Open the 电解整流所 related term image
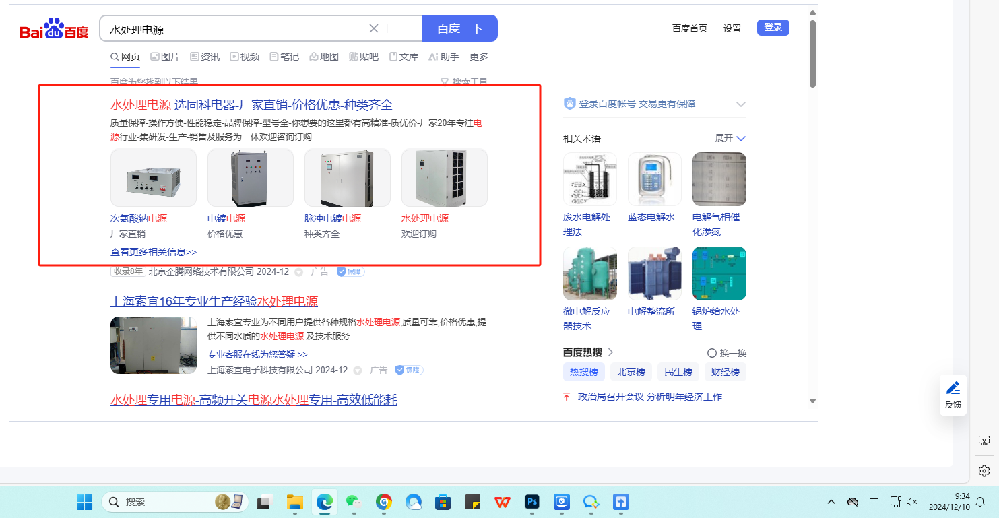The height and width of the screenshot is (518, 999). point(655,273)
